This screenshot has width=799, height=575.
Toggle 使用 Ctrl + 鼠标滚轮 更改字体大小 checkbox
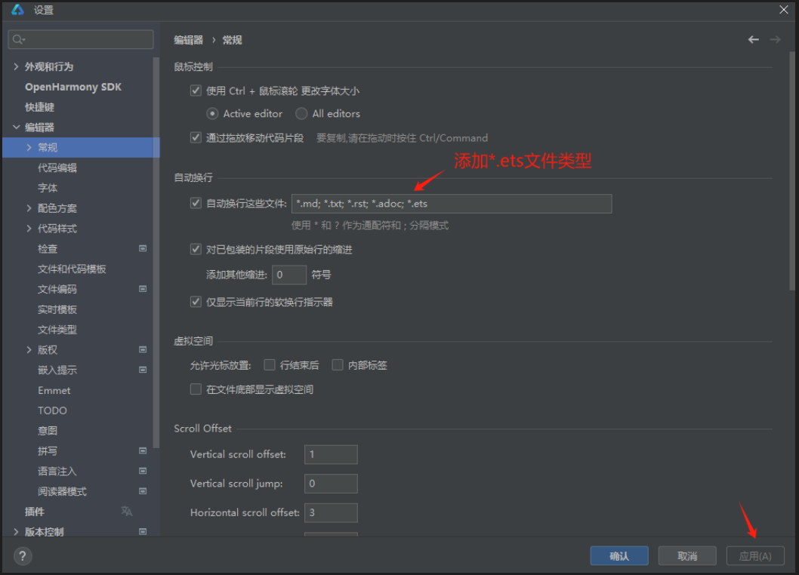tap(196, 91)
